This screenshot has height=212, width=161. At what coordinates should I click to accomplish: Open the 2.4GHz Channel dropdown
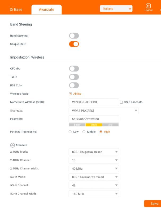[x=94, y=160]
